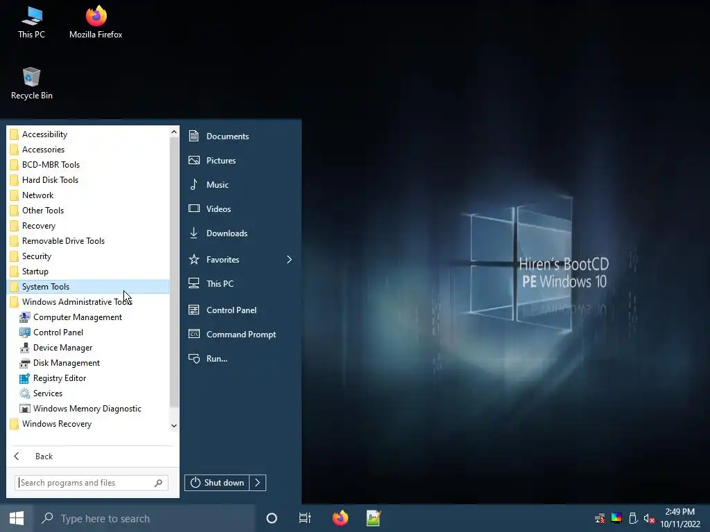Image resolution: width=710 pixels, height=532 pixels.
Task: Open the green notepad app on taskbar
Action: [x=374, y=518]
